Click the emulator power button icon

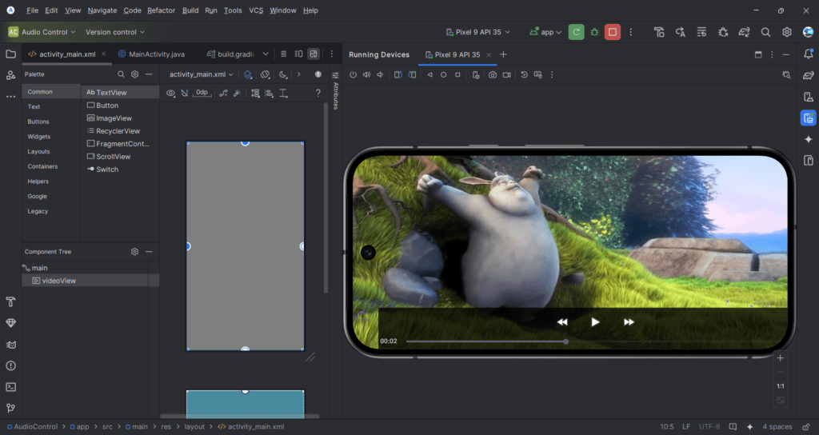[x=353, y=74]
